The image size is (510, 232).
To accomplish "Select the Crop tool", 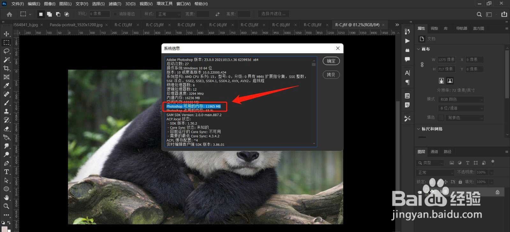I will click(6, 68).
